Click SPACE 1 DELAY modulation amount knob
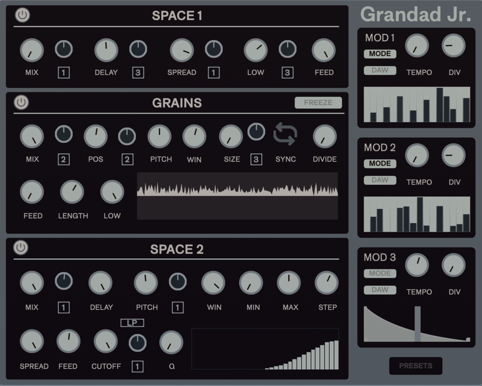Viewport: 482px width, 386px height. pyautogui.click(x=138, y=49)
